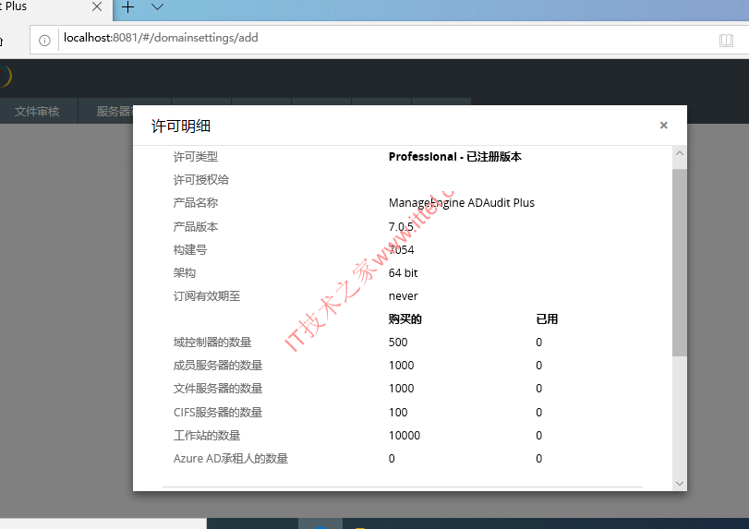Select the 构建号 label
The height and width of the screenshot is (529, 749).
[x=190, y=249]
